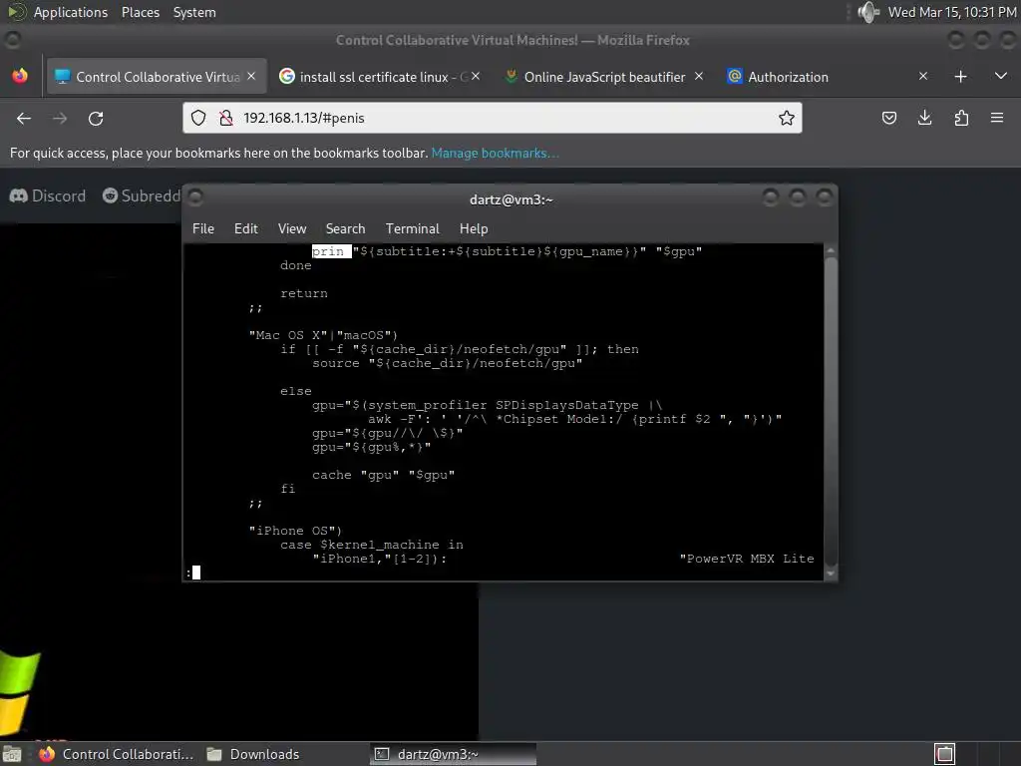
Task: Open the Firefox hamburger application menu
Action: click(x=997, y=118)
